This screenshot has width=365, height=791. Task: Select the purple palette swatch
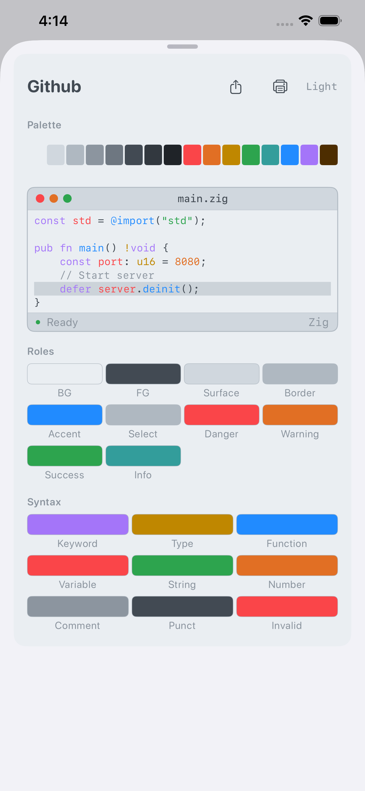[x=309, y=155]
